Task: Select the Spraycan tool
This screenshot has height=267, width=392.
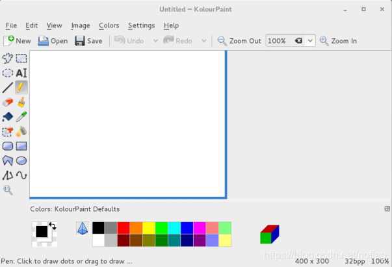Action: 21,131
